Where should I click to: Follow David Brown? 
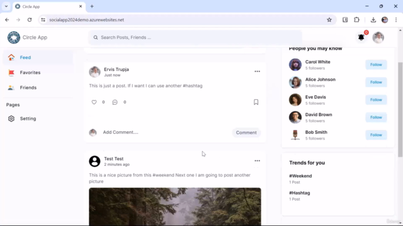click(376, 117)
